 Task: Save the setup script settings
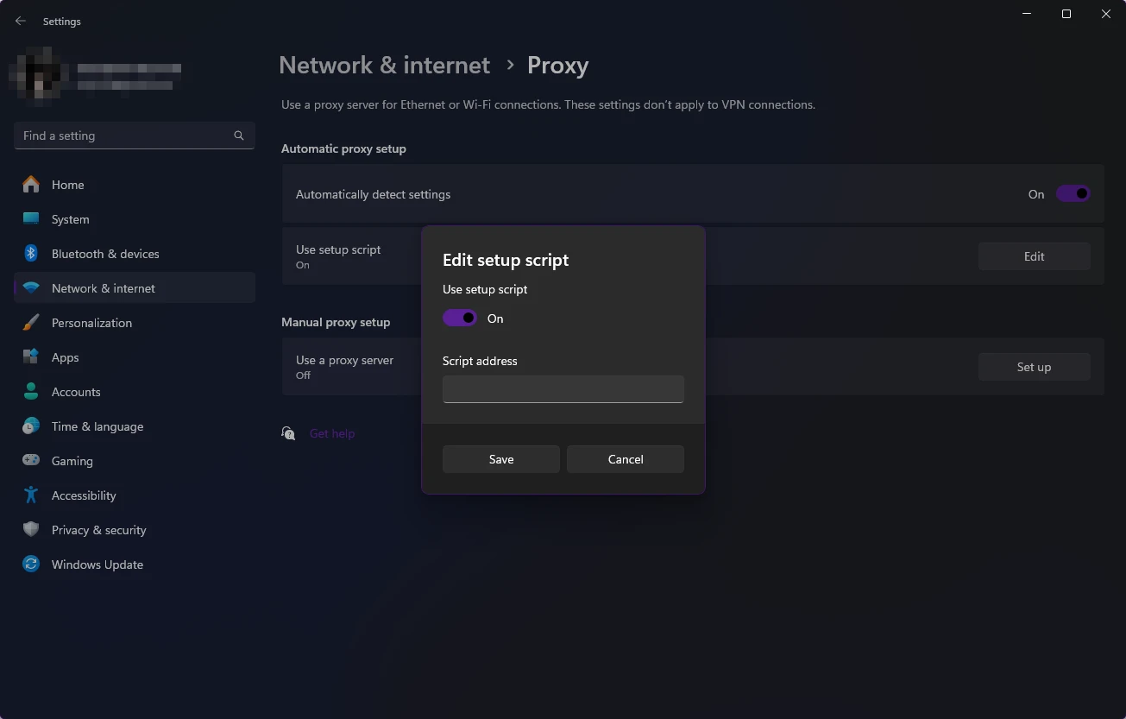point(500,459)
